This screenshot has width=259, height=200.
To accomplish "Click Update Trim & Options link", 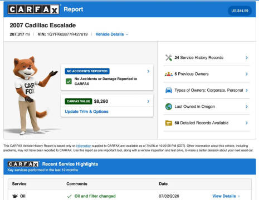I will [86, 112].
